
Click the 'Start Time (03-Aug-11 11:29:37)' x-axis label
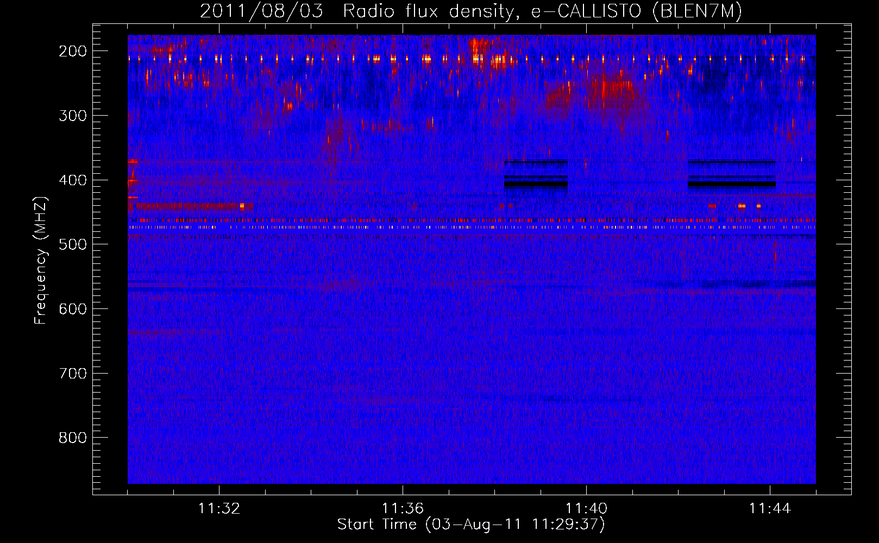click(471, 525)
